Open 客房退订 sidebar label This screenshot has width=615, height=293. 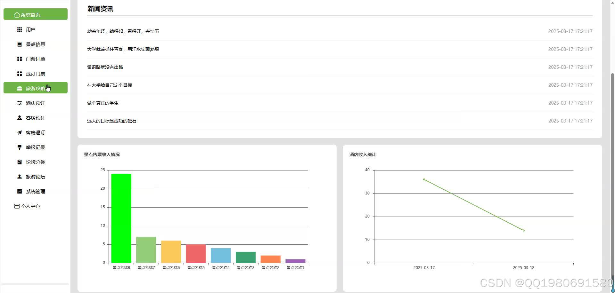click(36, 132)
